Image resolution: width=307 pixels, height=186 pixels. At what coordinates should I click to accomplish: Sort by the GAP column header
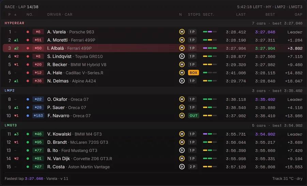[298, 15]
